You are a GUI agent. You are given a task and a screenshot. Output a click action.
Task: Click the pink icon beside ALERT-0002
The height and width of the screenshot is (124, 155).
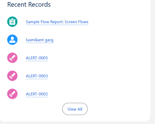coord(12,94)
